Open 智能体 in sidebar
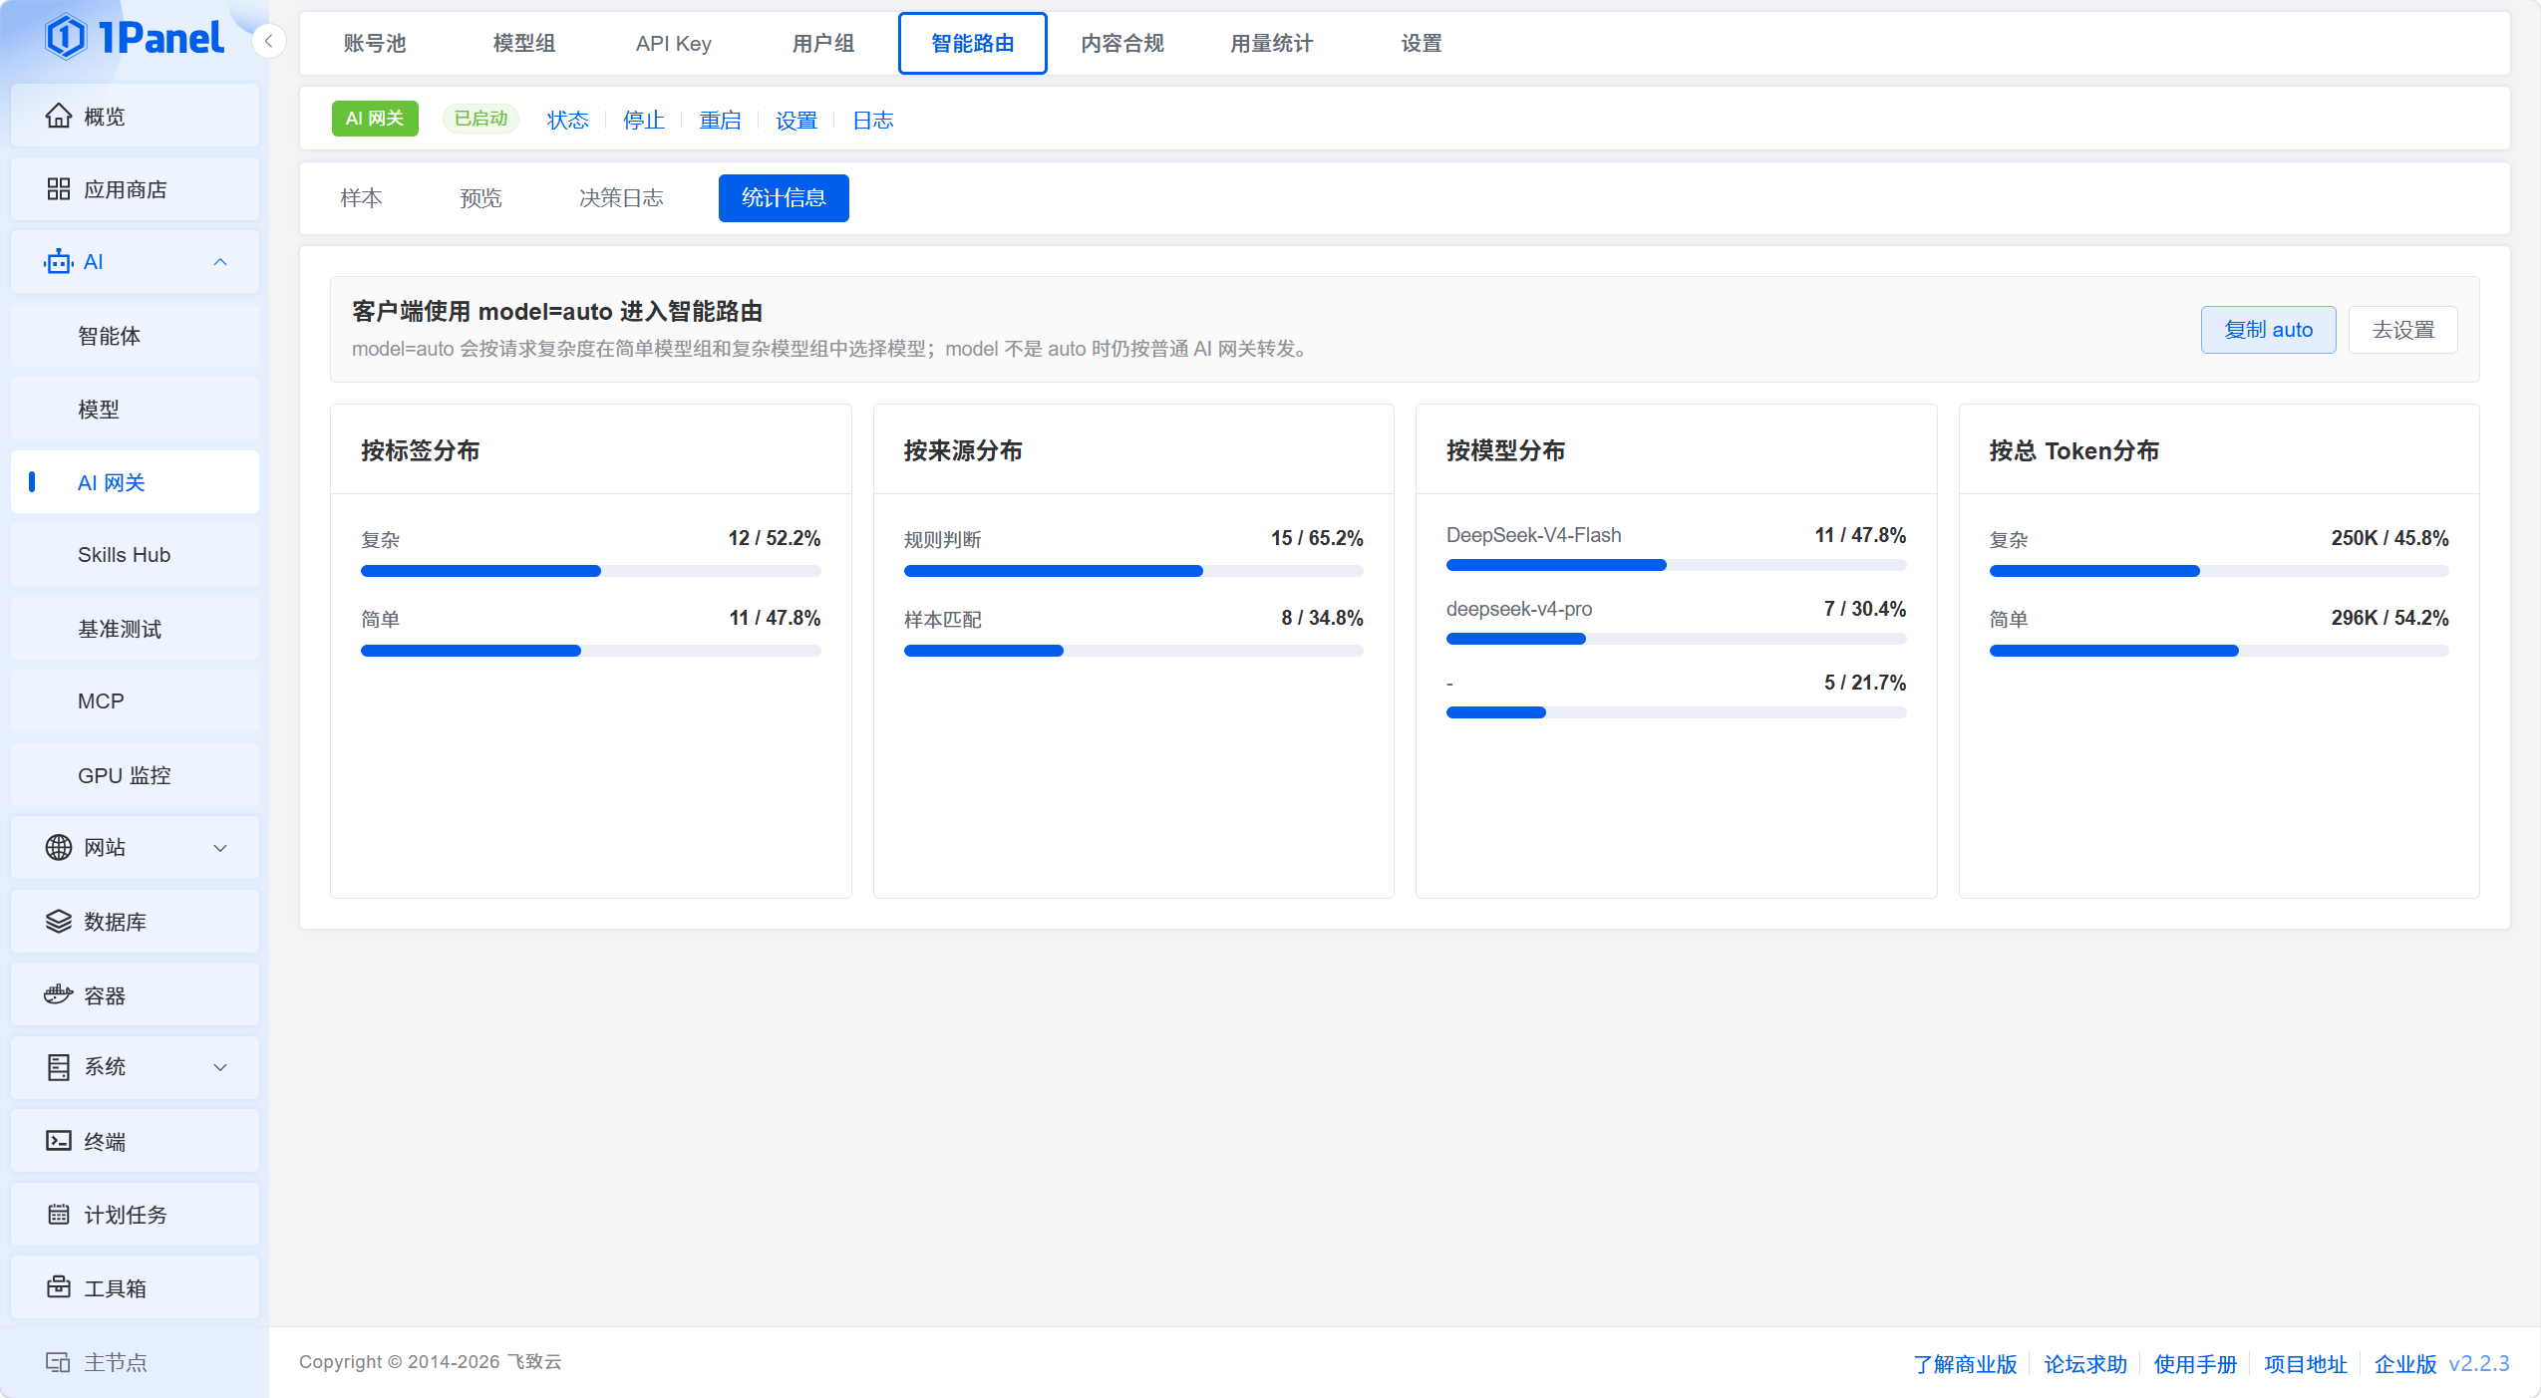This screenshot has width=2541, height=1398. pos(135,336)
